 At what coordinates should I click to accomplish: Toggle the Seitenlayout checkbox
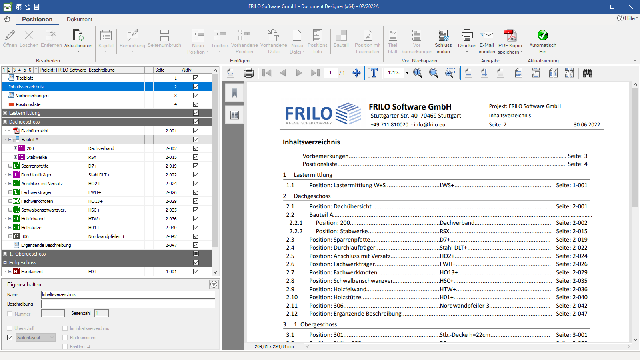pos(10,338)
